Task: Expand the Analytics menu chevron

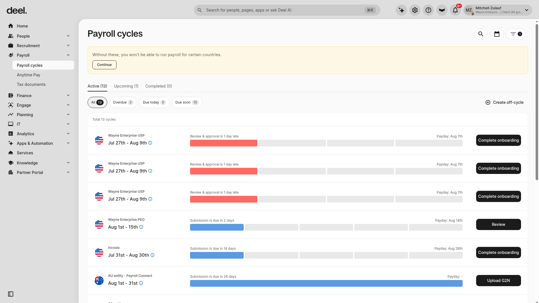Action: pos(68,134)
